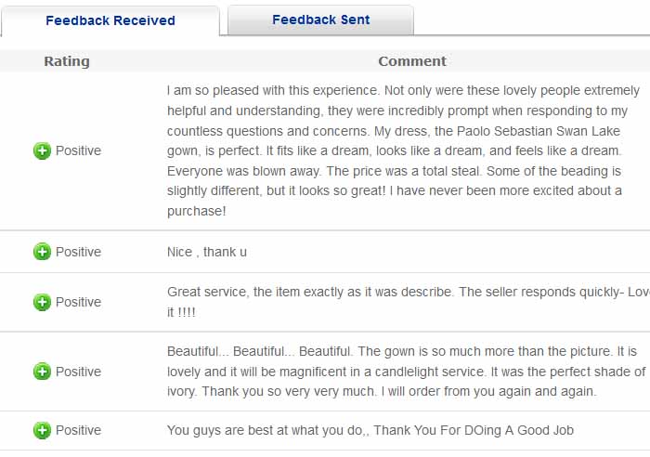Click 'Positive' label next to 'Nice, thank u'
Image resolution: width=650 pixels, height=457 pixels.
78,252
